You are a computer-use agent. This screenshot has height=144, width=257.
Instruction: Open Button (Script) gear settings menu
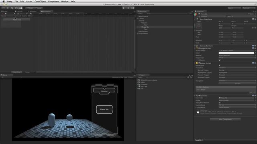[255, 63]
